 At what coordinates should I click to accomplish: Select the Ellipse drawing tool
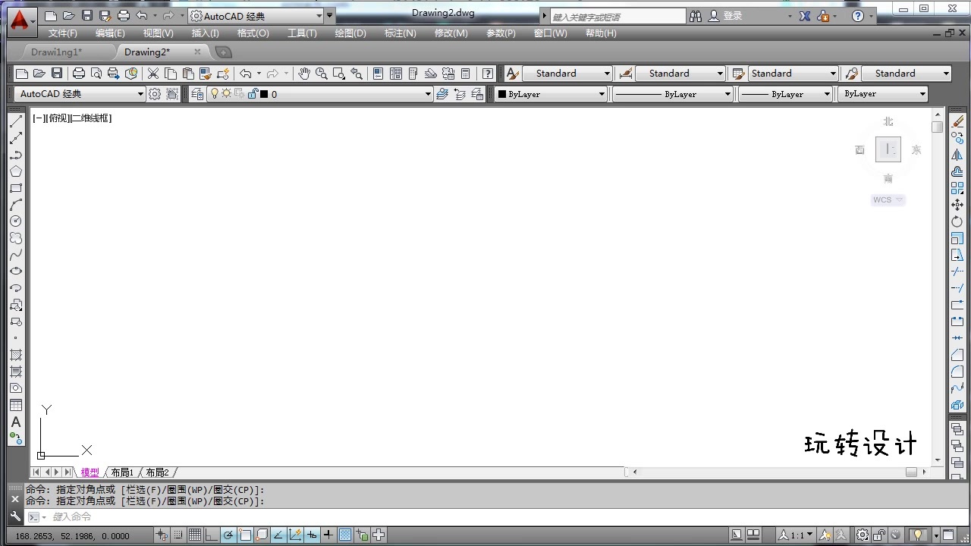click(16, 271)
